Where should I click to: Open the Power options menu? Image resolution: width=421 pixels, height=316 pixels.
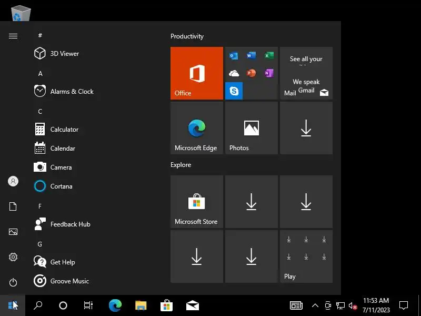pyautogui.click(x=13, y=282)
